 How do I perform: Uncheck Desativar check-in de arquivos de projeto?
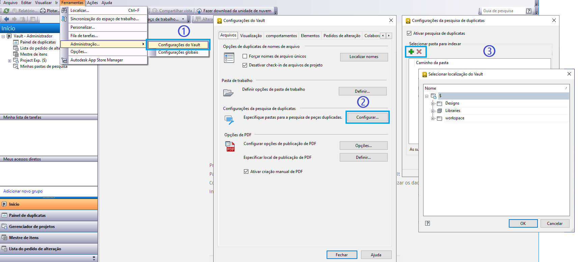(x=245, y=65)
